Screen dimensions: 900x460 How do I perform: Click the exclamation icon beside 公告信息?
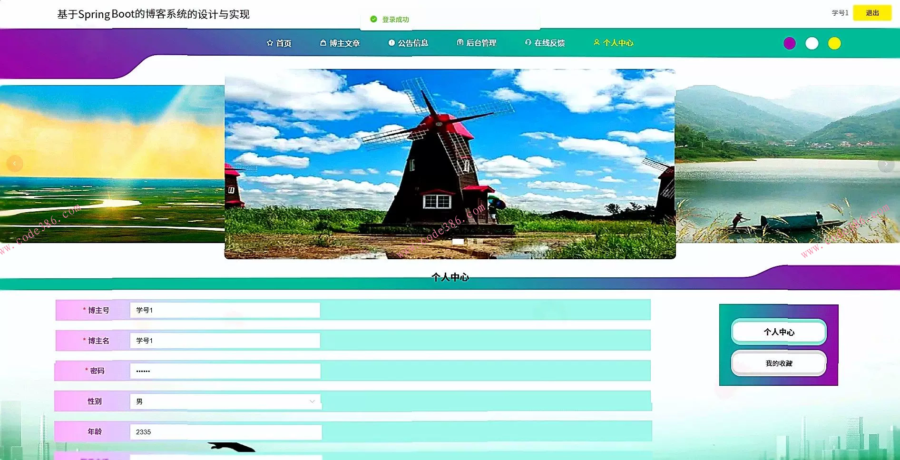[x=391, y=43]
